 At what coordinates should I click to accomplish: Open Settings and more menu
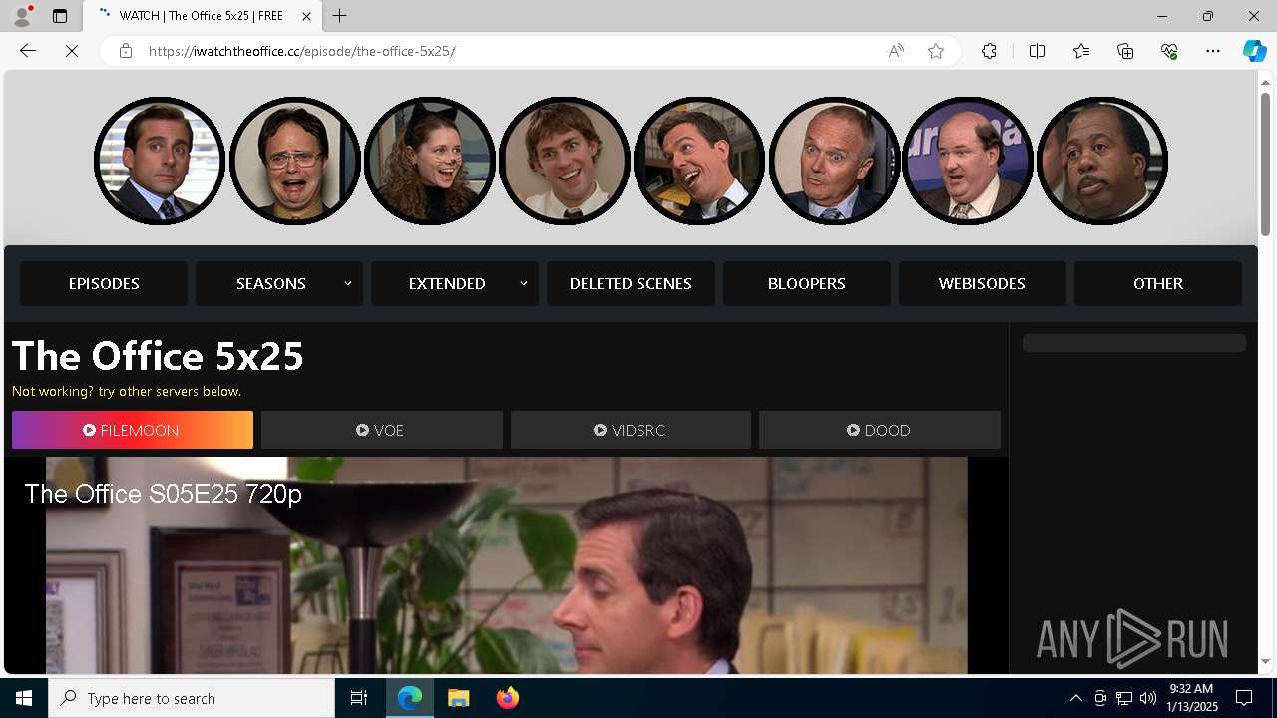coord(1213,51)
